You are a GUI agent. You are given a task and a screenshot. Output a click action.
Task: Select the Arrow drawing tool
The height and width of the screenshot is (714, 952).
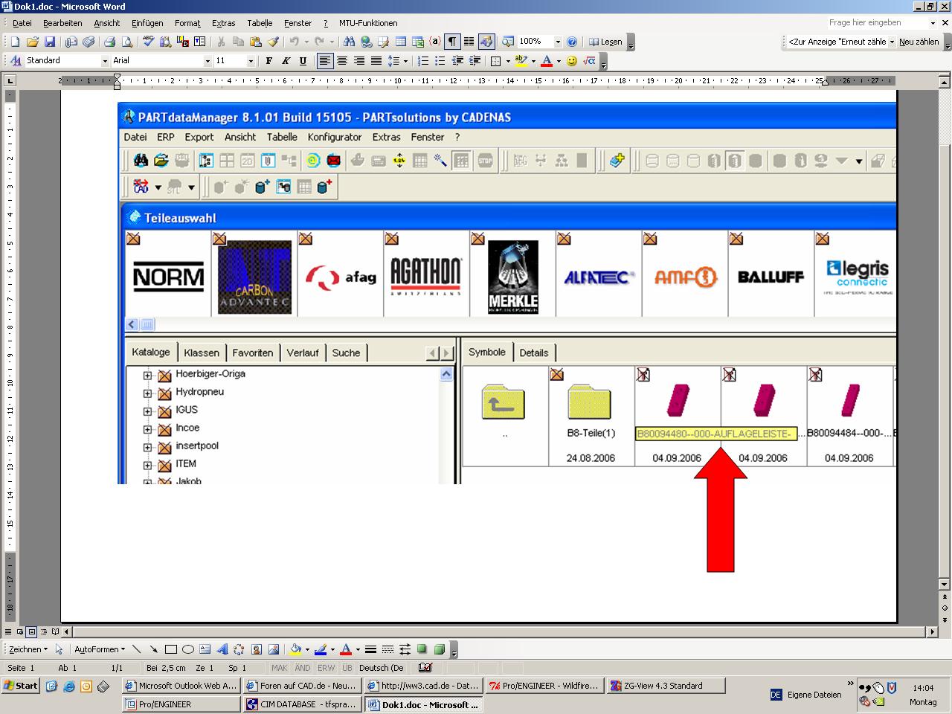pyautogui.click(x=154, y=649)
